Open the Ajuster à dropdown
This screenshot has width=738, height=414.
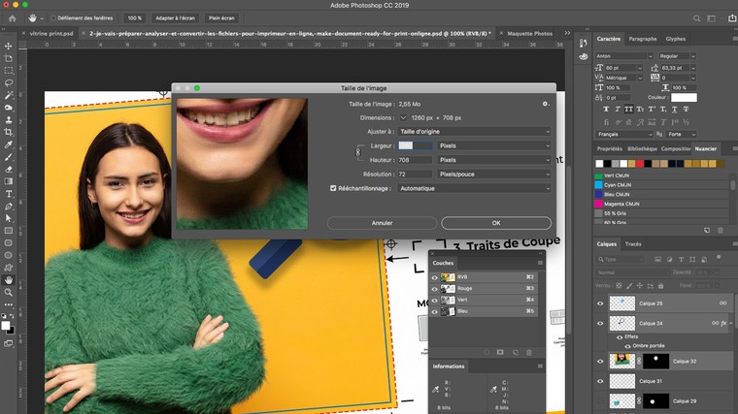point(473,131)
